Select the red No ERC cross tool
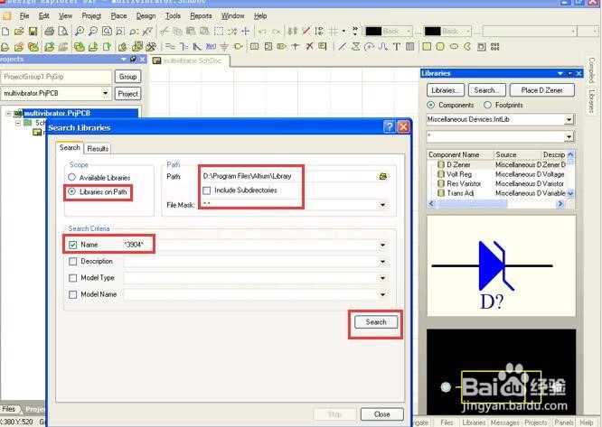The width and height of the screenshot is (602, 427). [309, 47]
